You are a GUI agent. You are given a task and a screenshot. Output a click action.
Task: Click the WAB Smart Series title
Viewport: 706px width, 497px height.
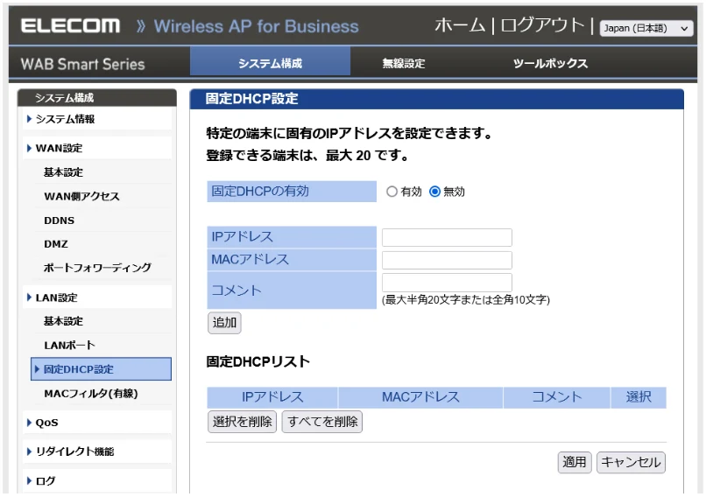(83, 64)
